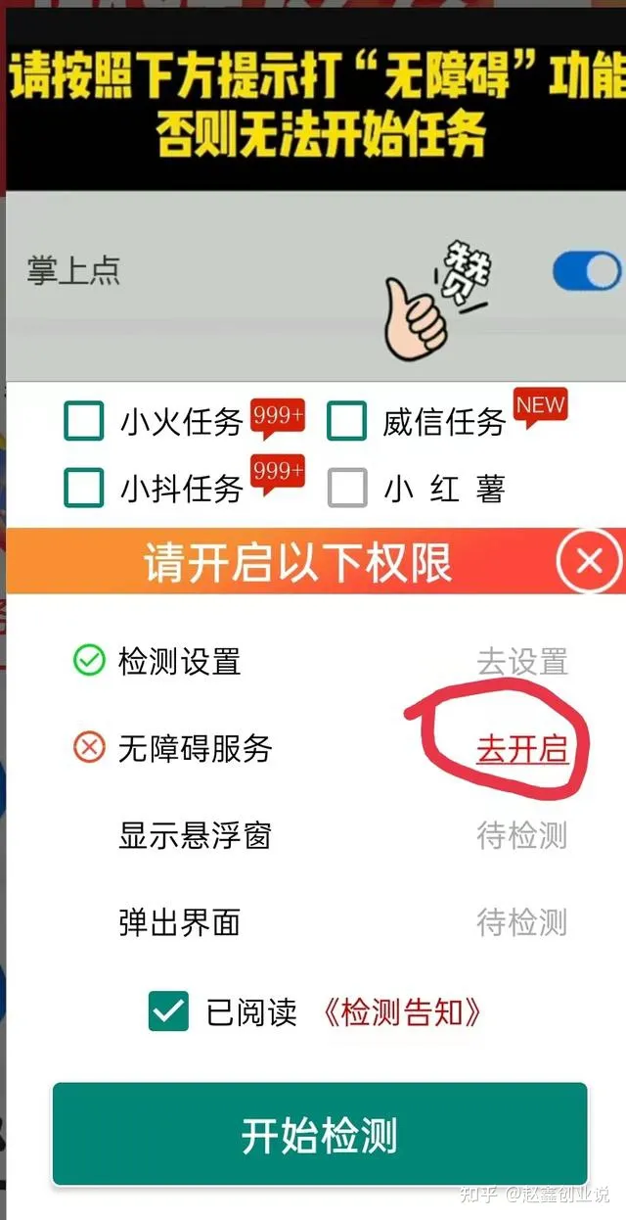Close the permissions dialog with the X icon
This screenshot has height=1220, width=626.
[x=589, y=562]
